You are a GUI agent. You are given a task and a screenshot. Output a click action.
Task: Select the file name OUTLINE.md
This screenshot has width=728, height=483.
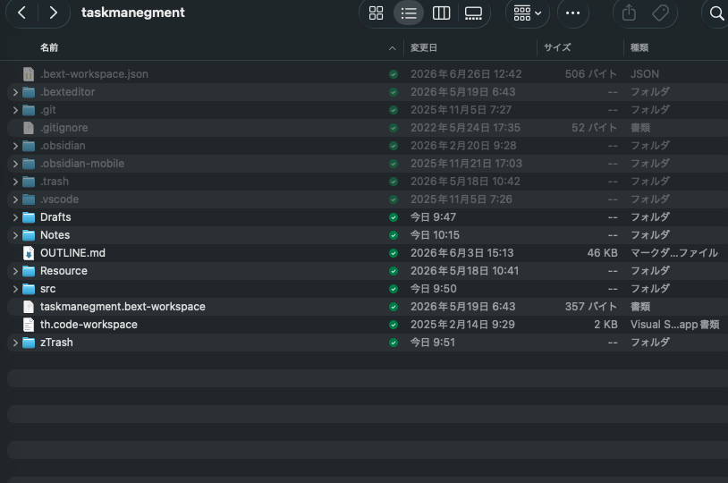click(73, 253)
